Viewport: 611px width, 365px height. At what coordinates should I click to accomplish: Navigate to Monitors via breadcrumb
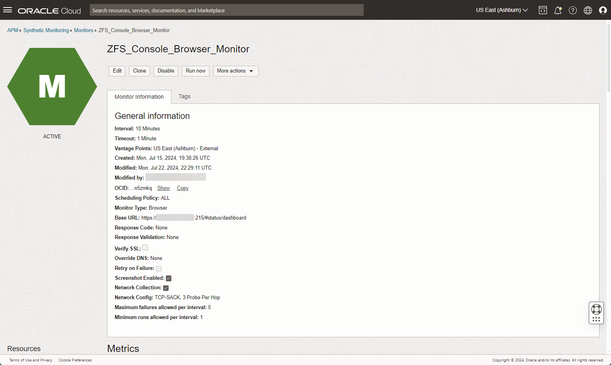coord(83,30)
